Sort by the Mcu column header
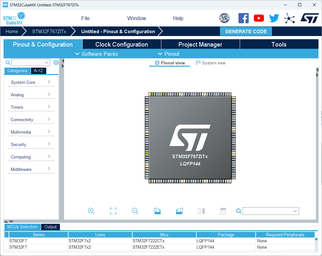 164,235
